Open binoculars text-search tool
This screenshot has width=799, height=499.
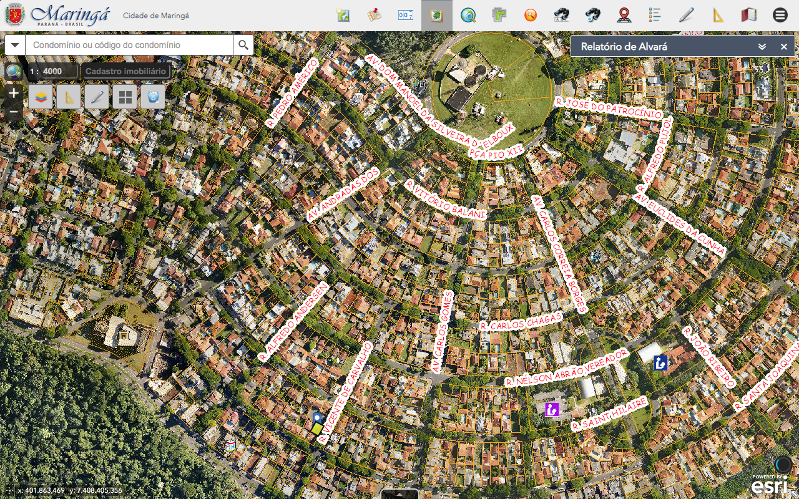pos(562,15)
